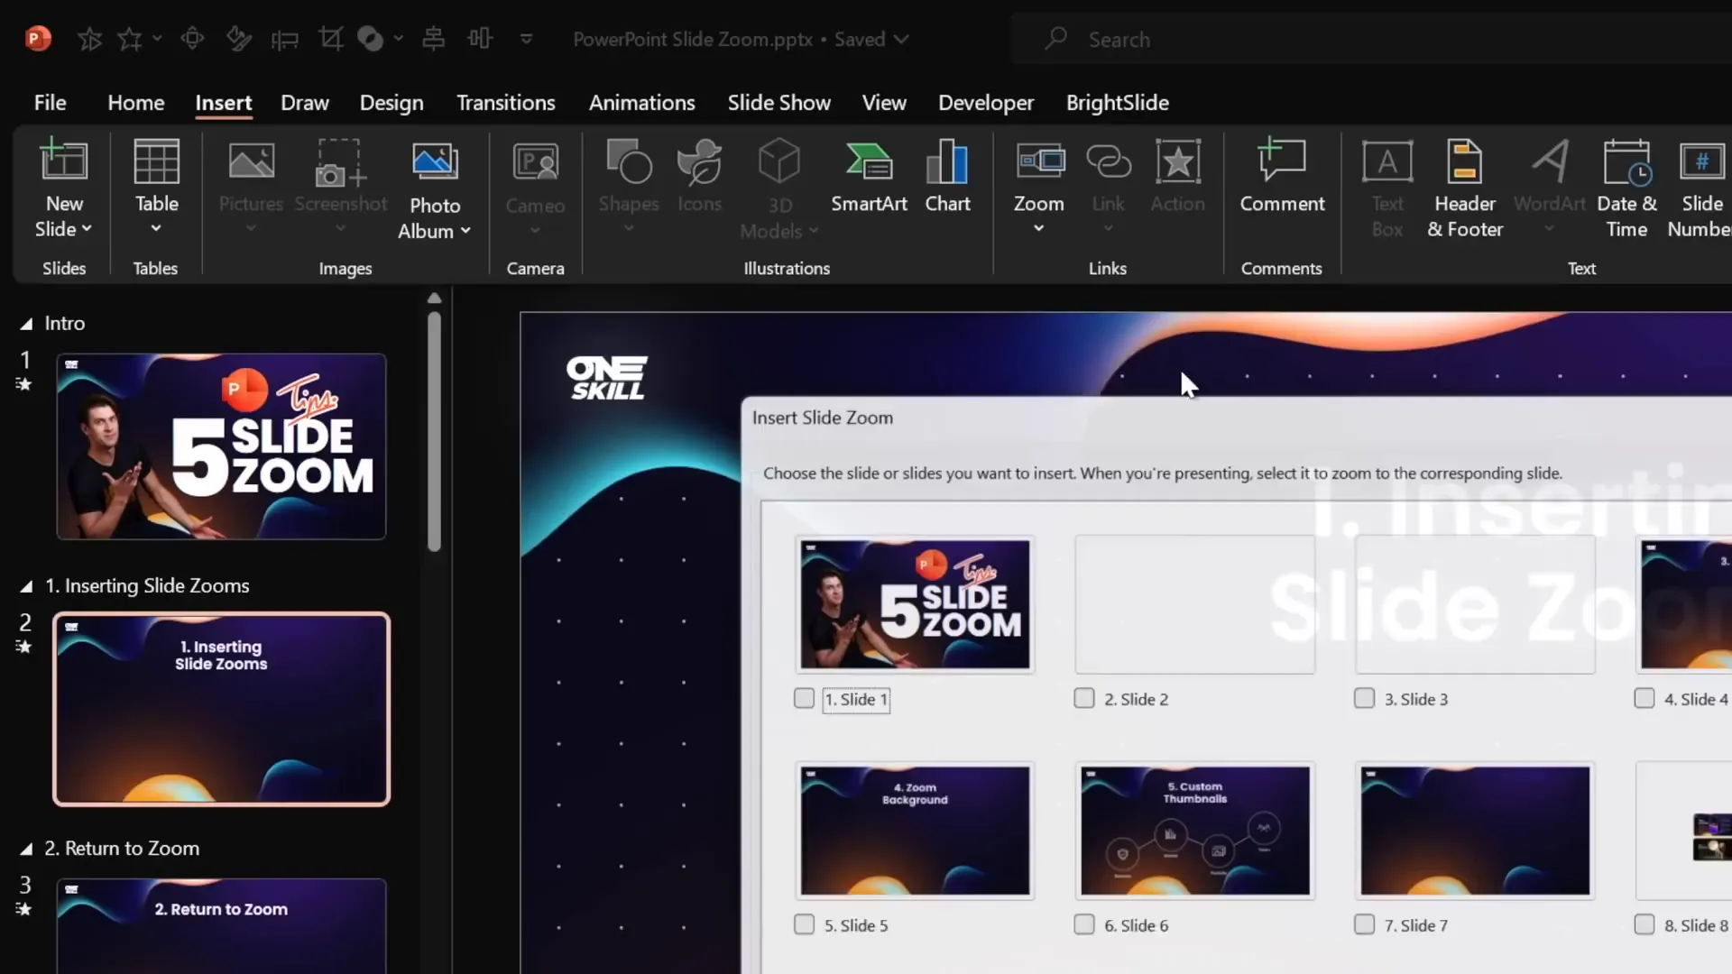
Task: Open the Slide Show tab
Action: (x=779, y=103)
